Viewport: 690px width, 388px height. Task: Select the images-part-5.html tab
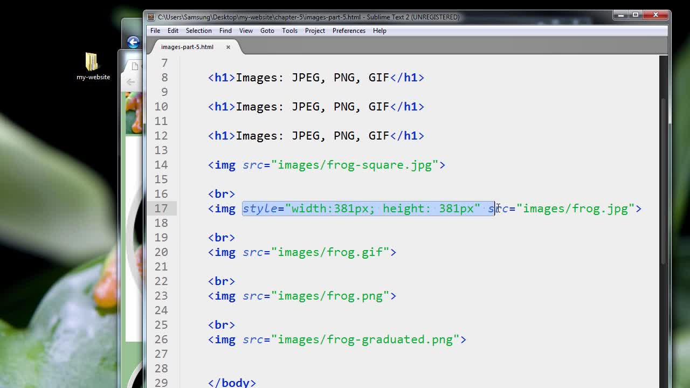(188, 47)
